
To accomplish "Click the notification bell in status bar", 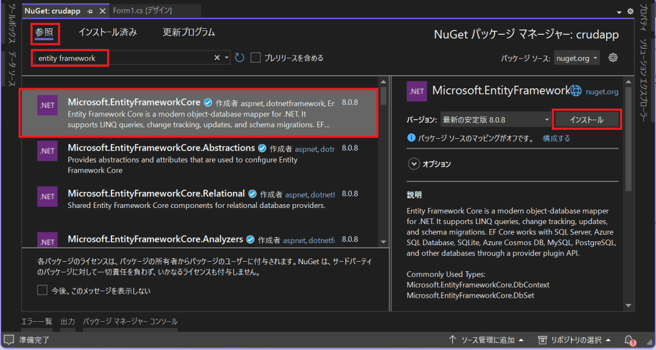I will (x=629, y=339).
